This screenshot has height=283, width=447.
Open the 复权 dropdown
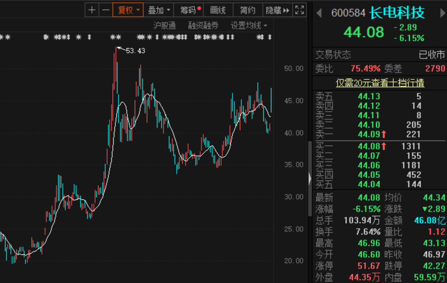(128, 11)
